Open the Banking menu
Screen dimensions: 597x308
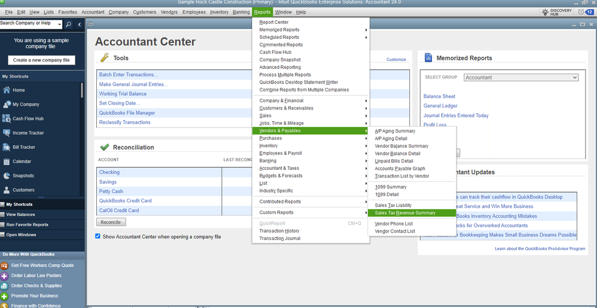coord(241,12)
